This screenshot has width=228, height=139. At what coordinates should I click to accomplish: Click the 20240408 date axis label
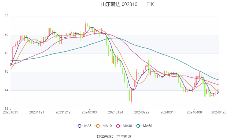pos(194,112)
